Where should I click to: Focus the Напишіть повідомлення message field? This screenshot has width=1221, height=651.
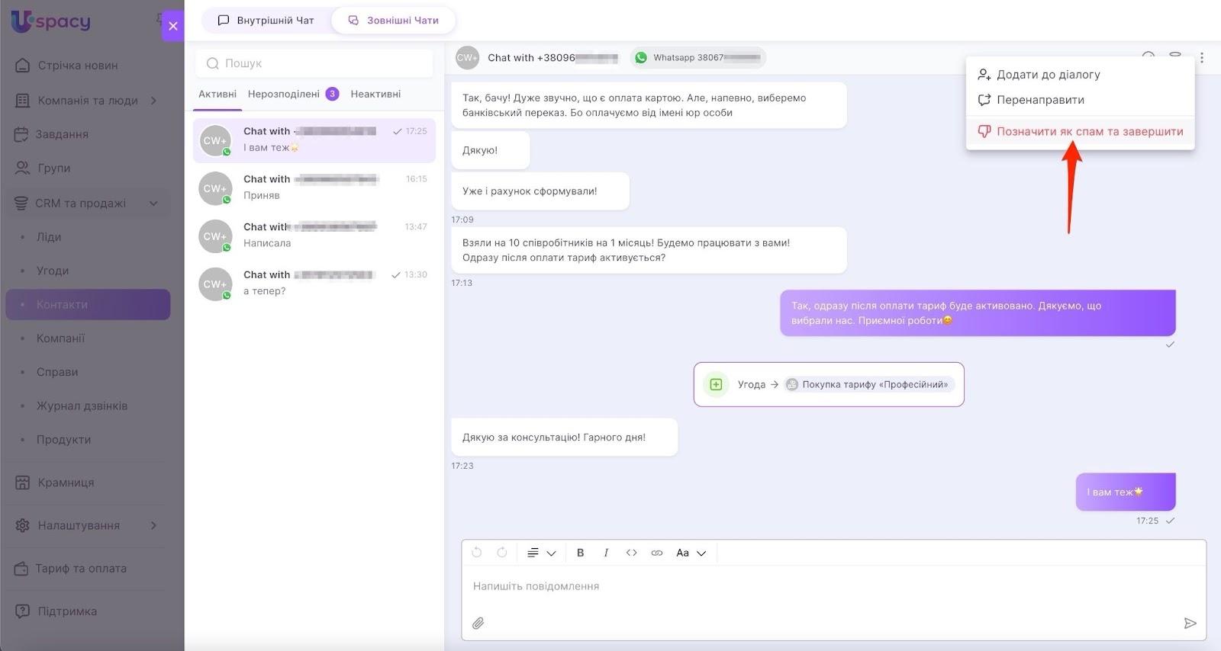(833, 586)
